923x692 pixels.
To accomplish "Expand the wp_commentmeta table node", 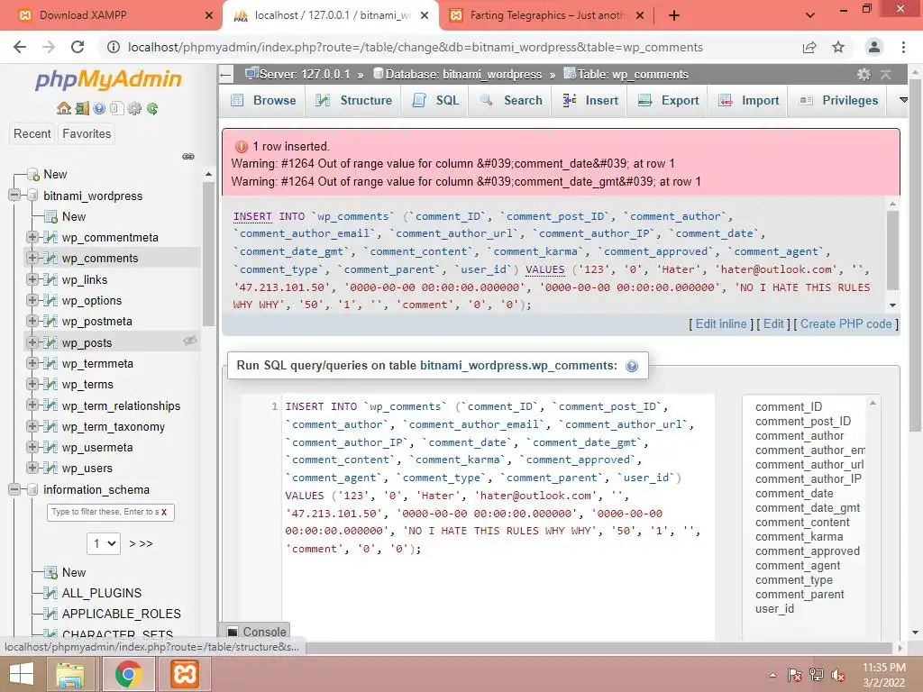I will coord(32,237).
